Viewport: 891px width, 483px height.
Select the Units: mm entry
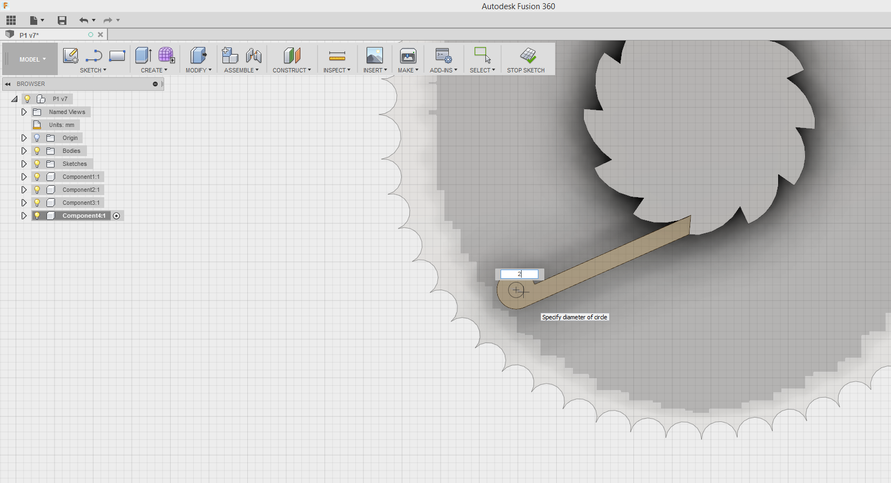[x=62, y=125]
